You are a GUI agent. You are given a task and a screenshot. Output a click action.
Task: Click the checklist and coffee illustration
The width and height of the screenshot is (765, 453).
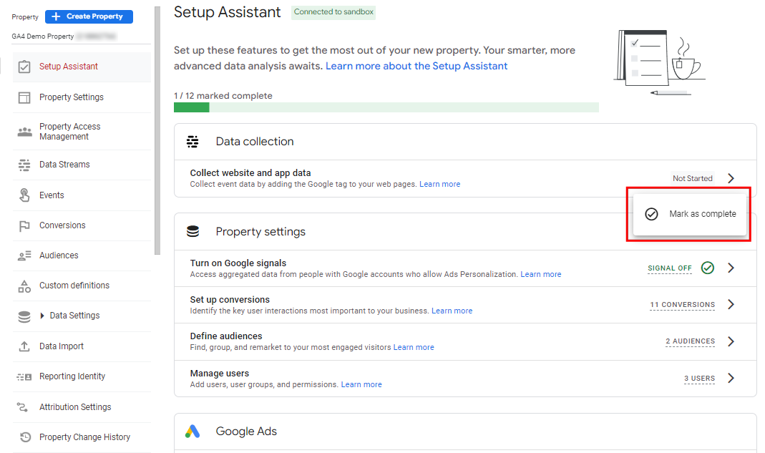point(659,62)
